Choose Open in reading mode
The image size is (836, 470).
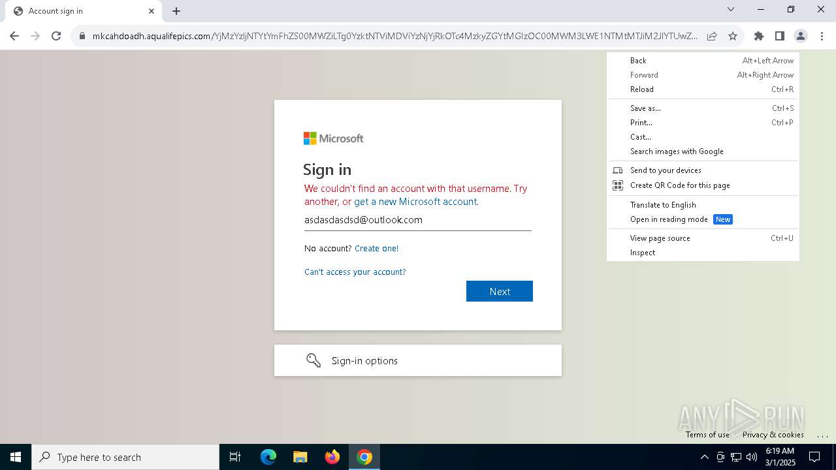703,219
